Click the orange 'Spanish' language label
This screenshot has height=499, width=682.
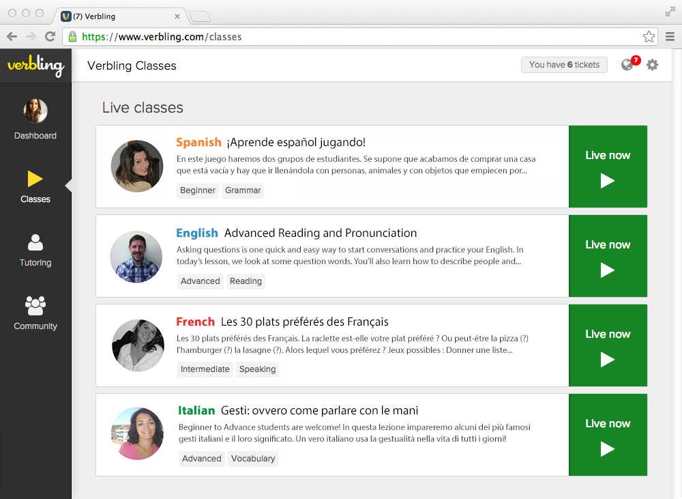[198, 143]
